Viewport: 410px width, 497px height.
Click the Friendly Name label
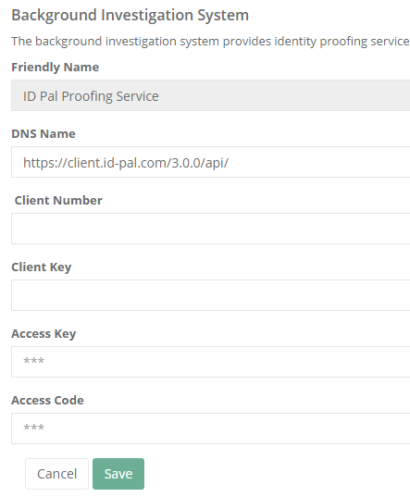click(x=56, y=68)
